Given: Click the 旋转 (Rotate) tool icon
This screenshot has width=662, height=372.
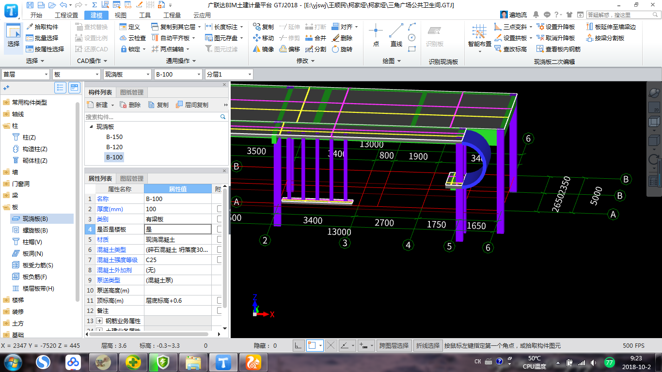Looking at the screenshot, I should coord(342,49).
